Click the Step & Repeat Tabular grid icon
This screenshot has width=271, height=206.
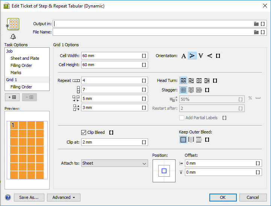tap(13, 24)
